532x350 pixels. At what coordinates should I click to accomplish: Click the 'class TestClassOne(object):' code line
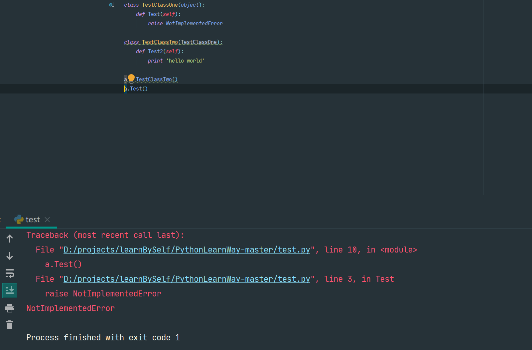(x=164, y=5)
